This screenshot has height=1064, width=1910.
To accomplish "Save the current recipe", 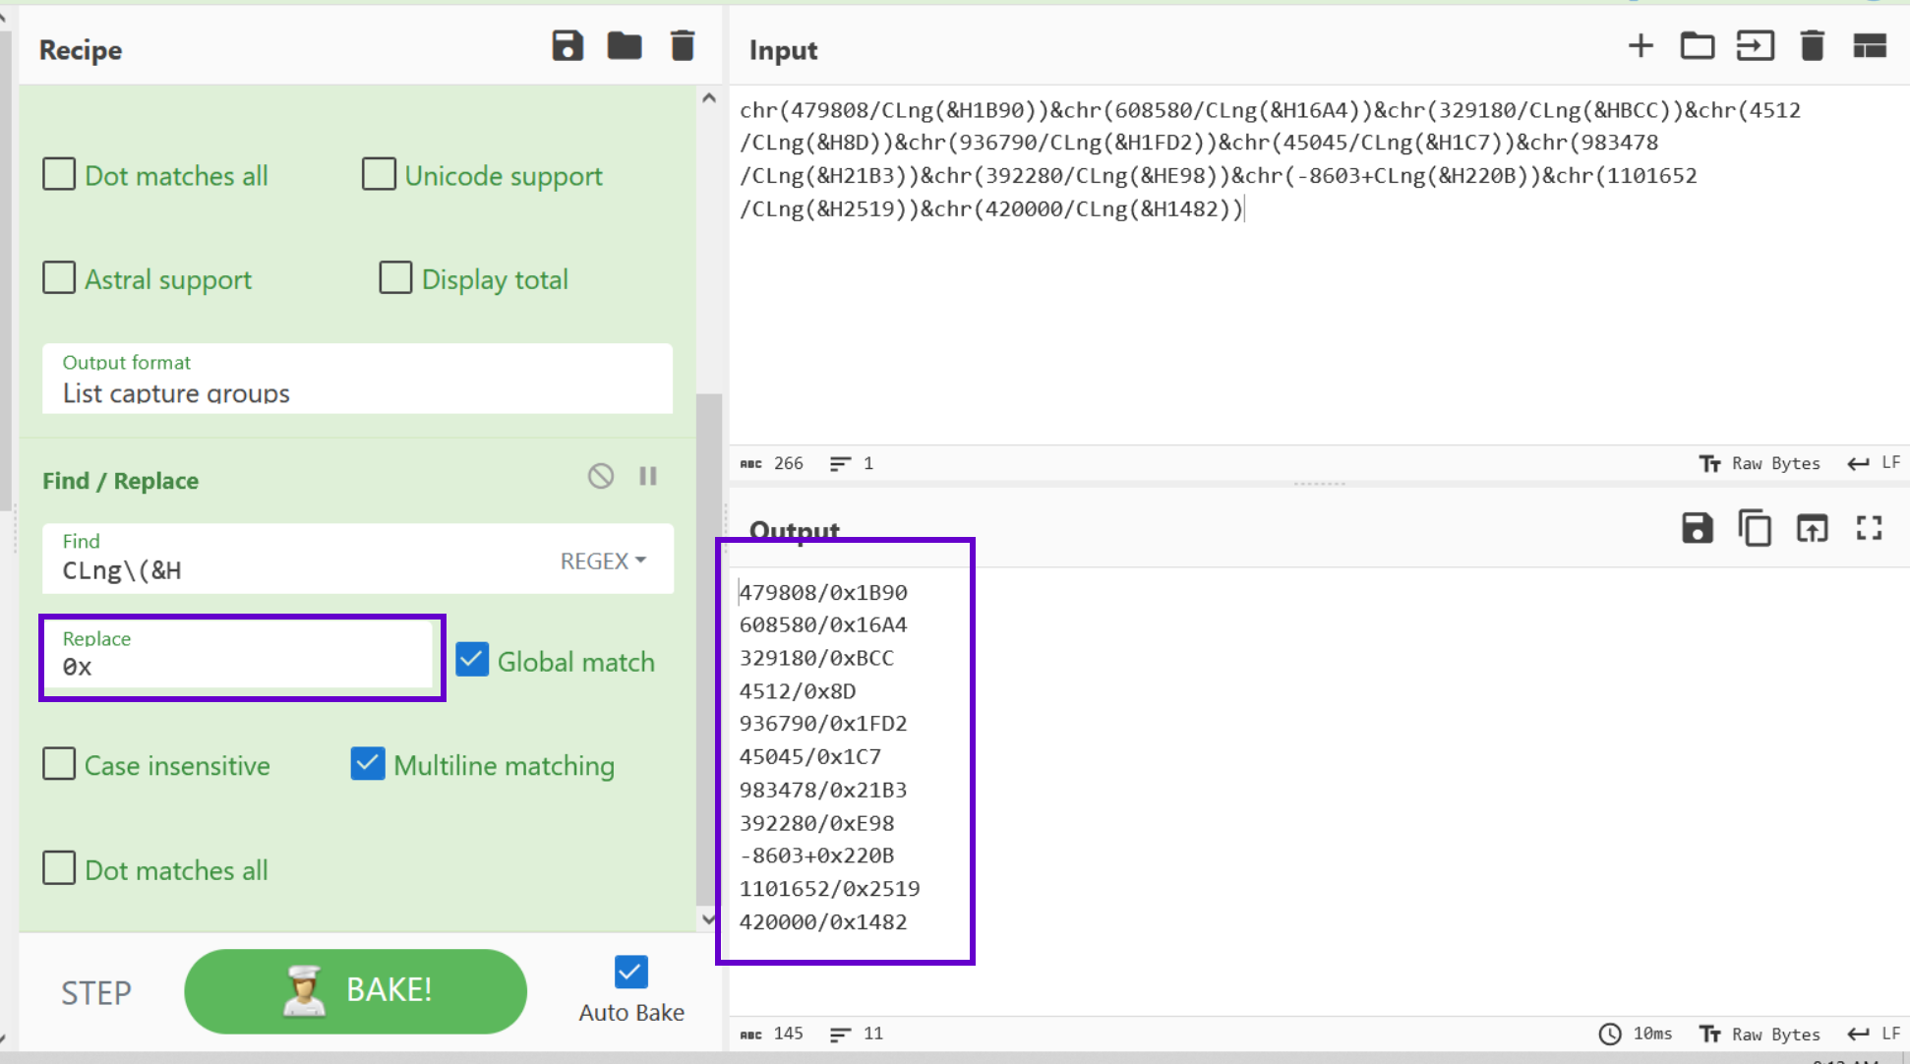I will tap(567, 46).
